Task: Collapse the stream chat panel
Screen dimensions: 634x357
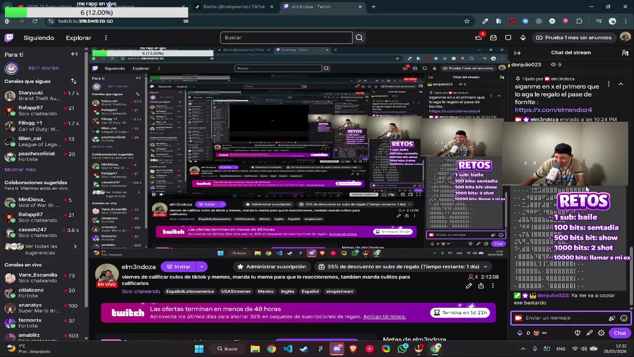Action: [x=518, y=53]
